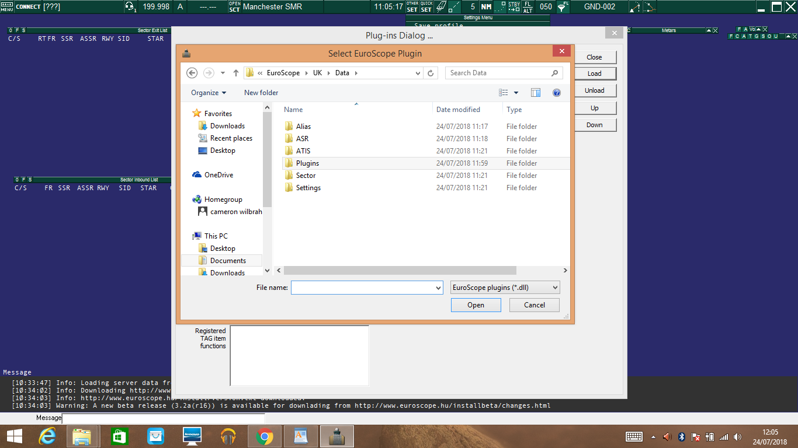Image resolution: width=798 pixels, height=448 pixels.
Task: Go up one folder level
Action: [x=236, y=73]
